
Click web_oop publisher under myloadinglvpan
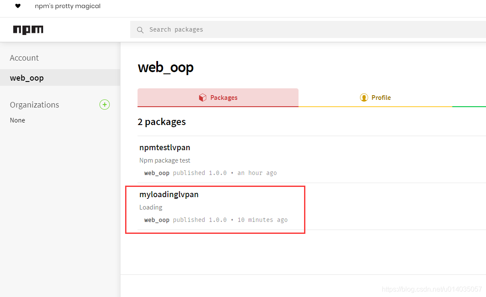157,220
